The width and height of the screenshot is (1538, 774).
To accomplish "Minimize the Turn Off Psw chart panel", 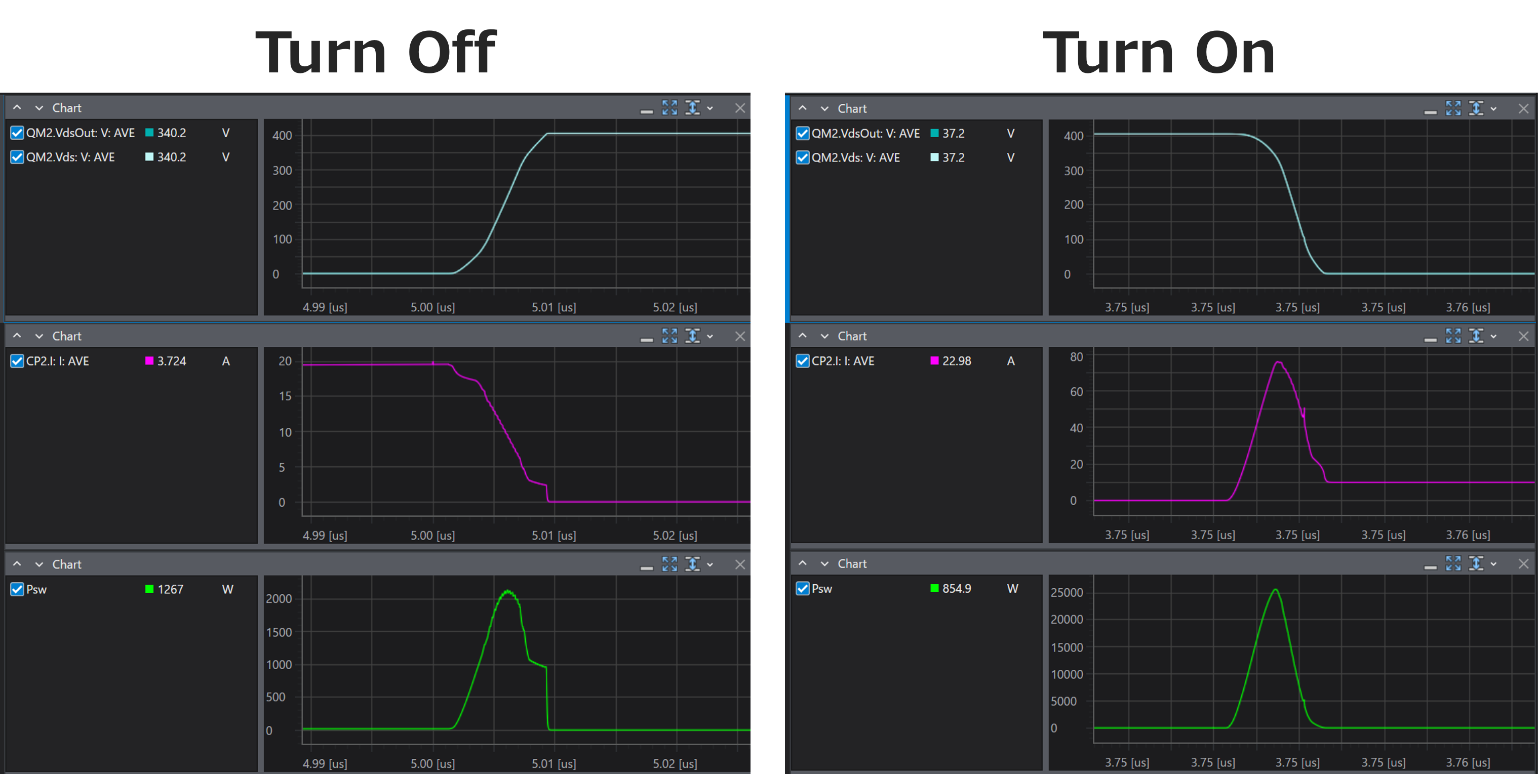I will pos(647,567).
